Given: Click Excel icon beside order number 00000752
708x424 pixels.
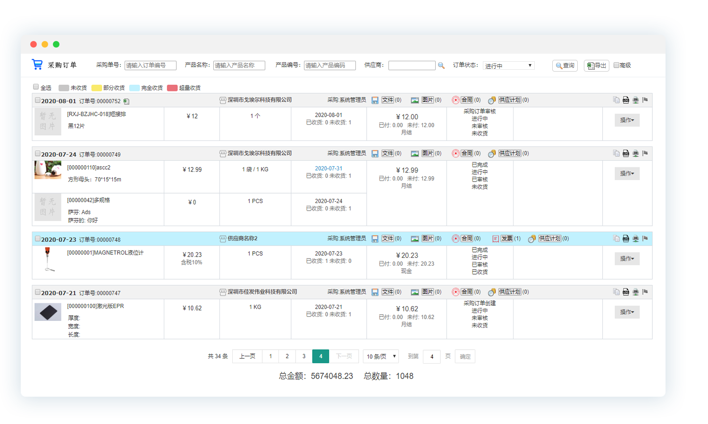Looking at the screenshot, I should coord(126,101).
